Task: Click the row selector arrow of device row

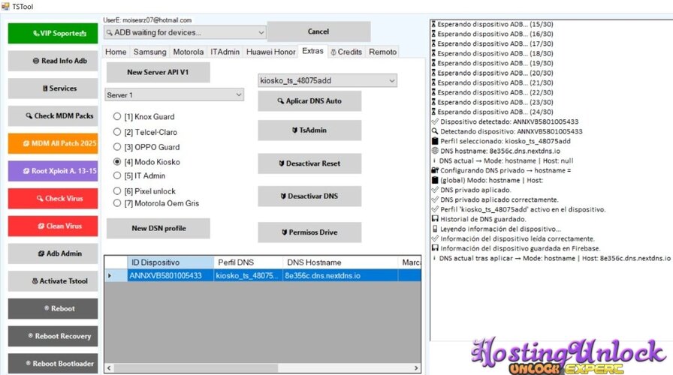Action: pos(116,275)
